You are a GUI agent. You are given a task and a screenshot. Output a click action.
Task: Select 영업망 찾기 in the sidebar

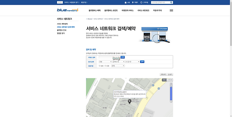click(61, 33)
